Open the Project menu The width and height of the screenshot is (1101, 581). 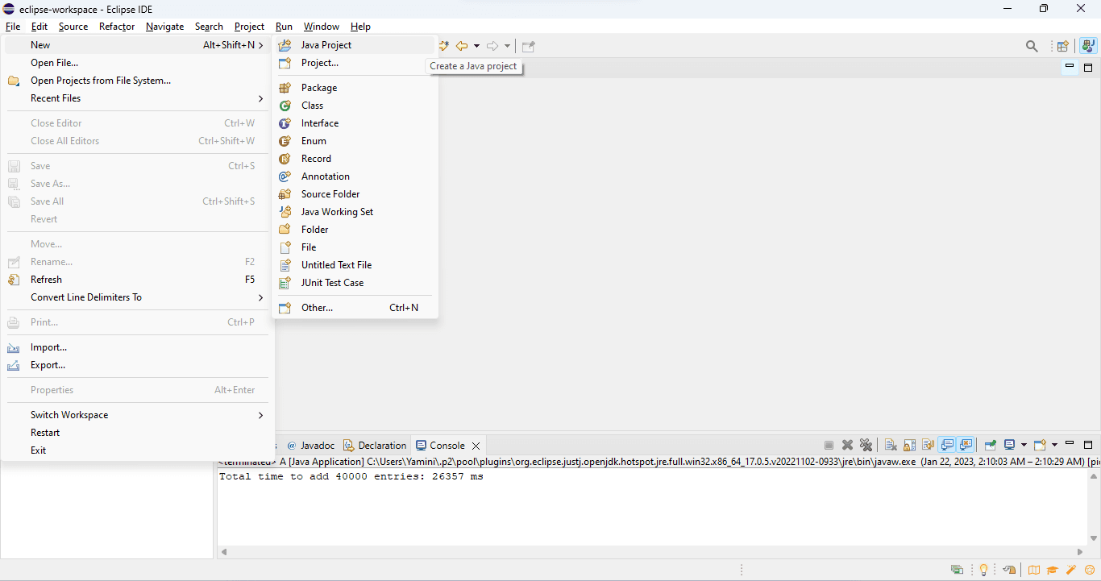coord(249,27)
